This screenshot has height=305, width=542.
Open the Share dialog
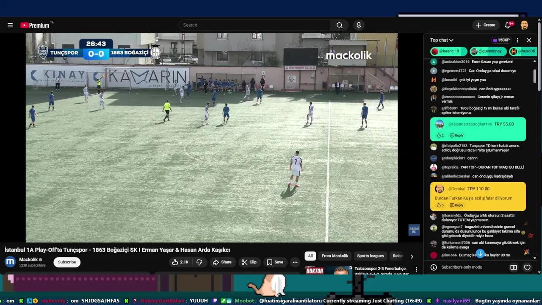pyautogui.click(x=222, y=262)
